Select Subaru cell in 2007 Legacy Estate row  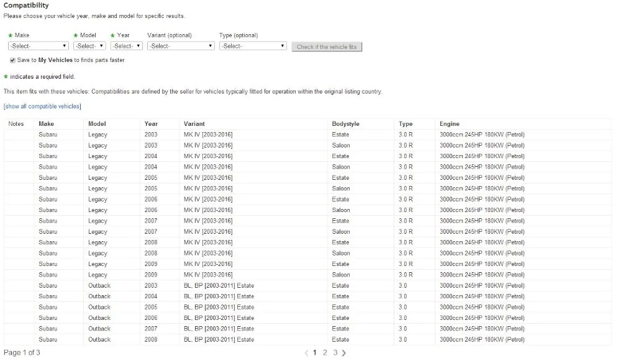pyautogui.click(x=48, y=221)
